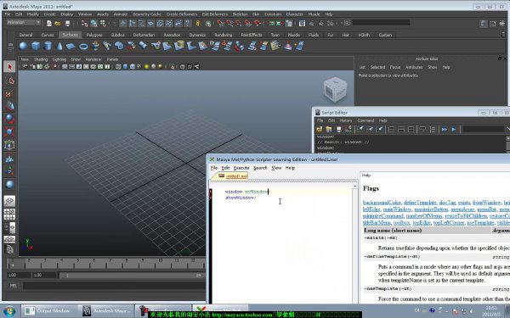The width and height of the screenshot is (510, 318).
Task: Click the Open Scene folder icon
Action: (x=58, y=24)
